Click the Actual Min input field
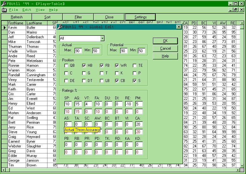Viewport: 246px width, 174px height. click(96, 51)
